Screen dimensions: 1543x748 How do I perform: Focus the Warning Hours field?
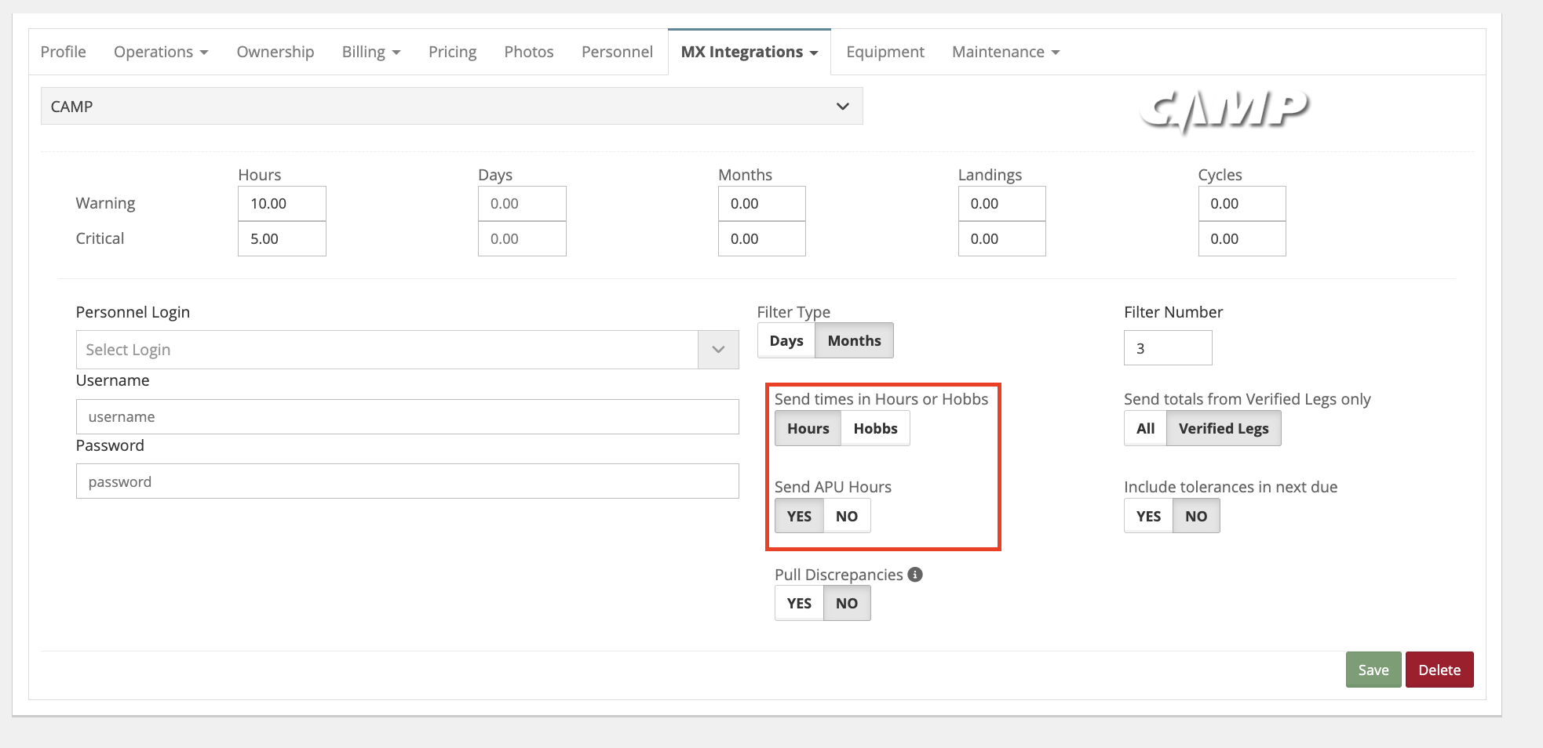[282, 204]
